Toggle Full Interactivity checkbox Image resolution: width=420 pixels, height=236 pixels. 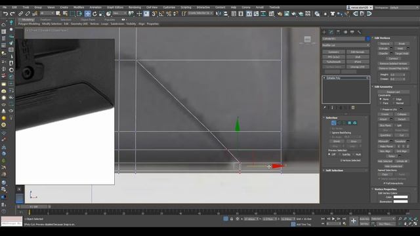[385, 184]
